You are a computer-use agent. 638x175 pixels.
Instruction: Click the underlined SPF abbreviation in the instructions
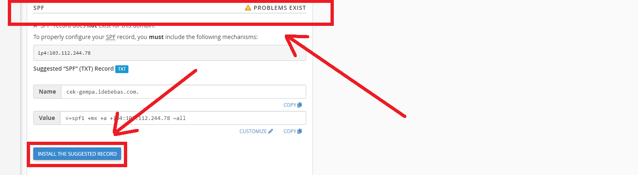111,37
